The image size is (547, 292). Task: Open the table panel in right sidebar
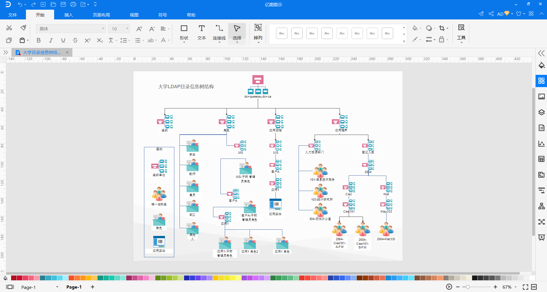(x=541, y=159)
